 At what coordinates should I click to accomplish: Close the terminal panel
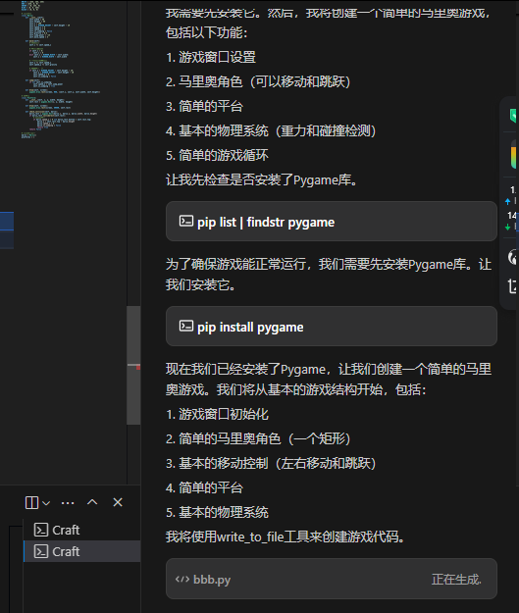(118, 502)
